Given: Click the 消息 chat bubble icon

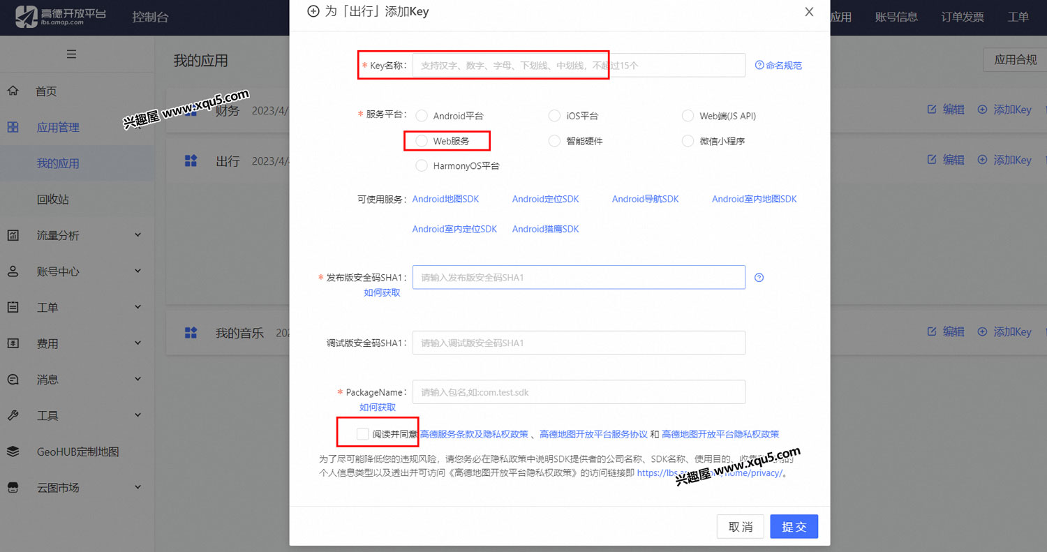Looking at the screenshot, I should tap(13, 380).
